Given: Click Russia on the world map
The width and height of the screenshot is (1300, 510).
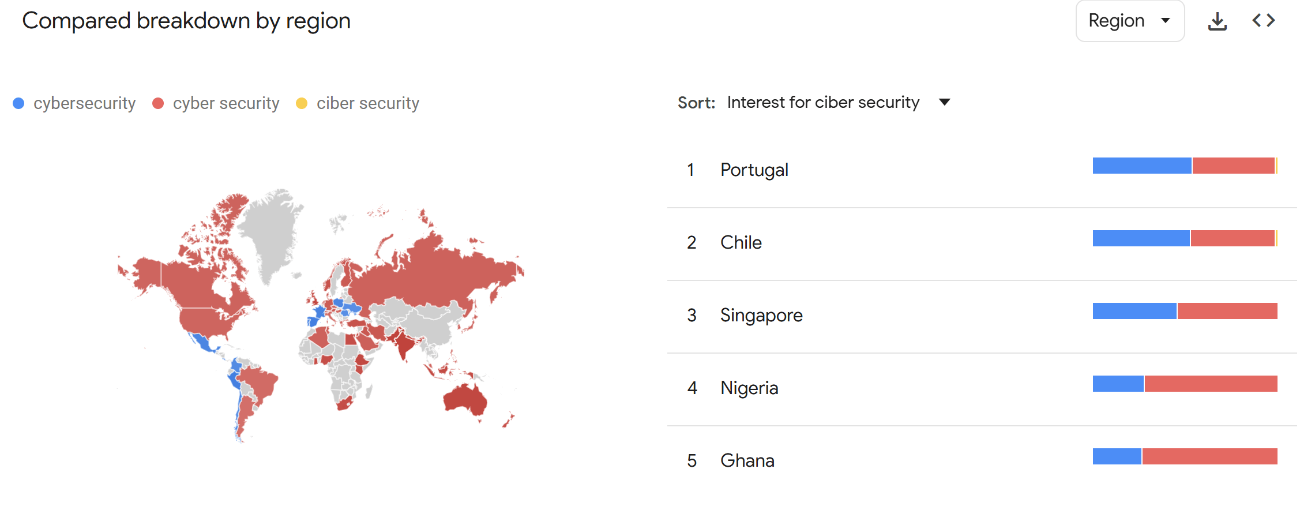Looking at the screenshot, I should (x=433, y=271).
